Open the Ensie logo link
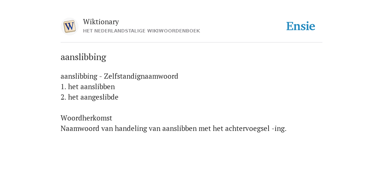 (301, 26)
